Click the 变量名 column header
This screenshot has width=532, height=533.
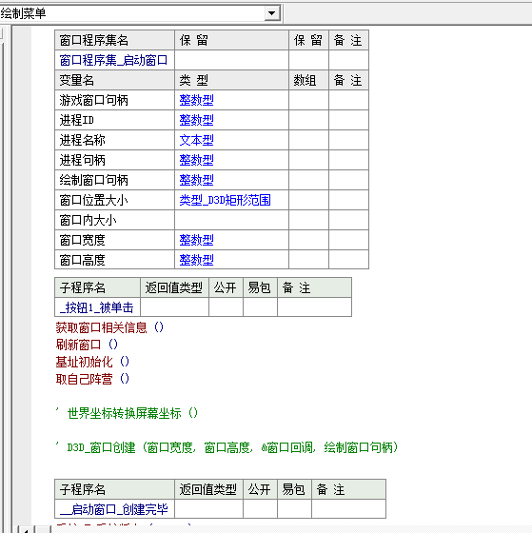114,81
